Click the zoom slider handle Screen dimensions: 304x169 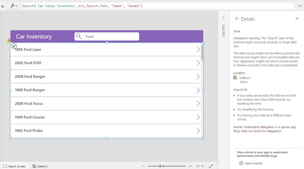tap(160, 166)
